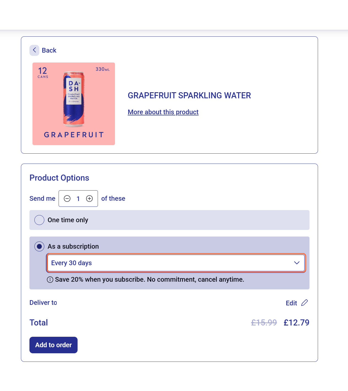Open the Every 30 days dropdown
The width and height of the screenshot is (348, 391).
click(176, 263)
